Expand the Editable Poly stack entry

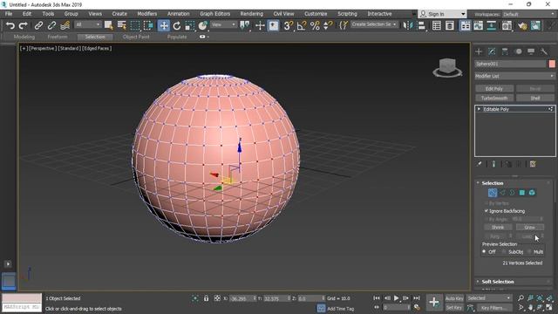click(x=479, y=109)
